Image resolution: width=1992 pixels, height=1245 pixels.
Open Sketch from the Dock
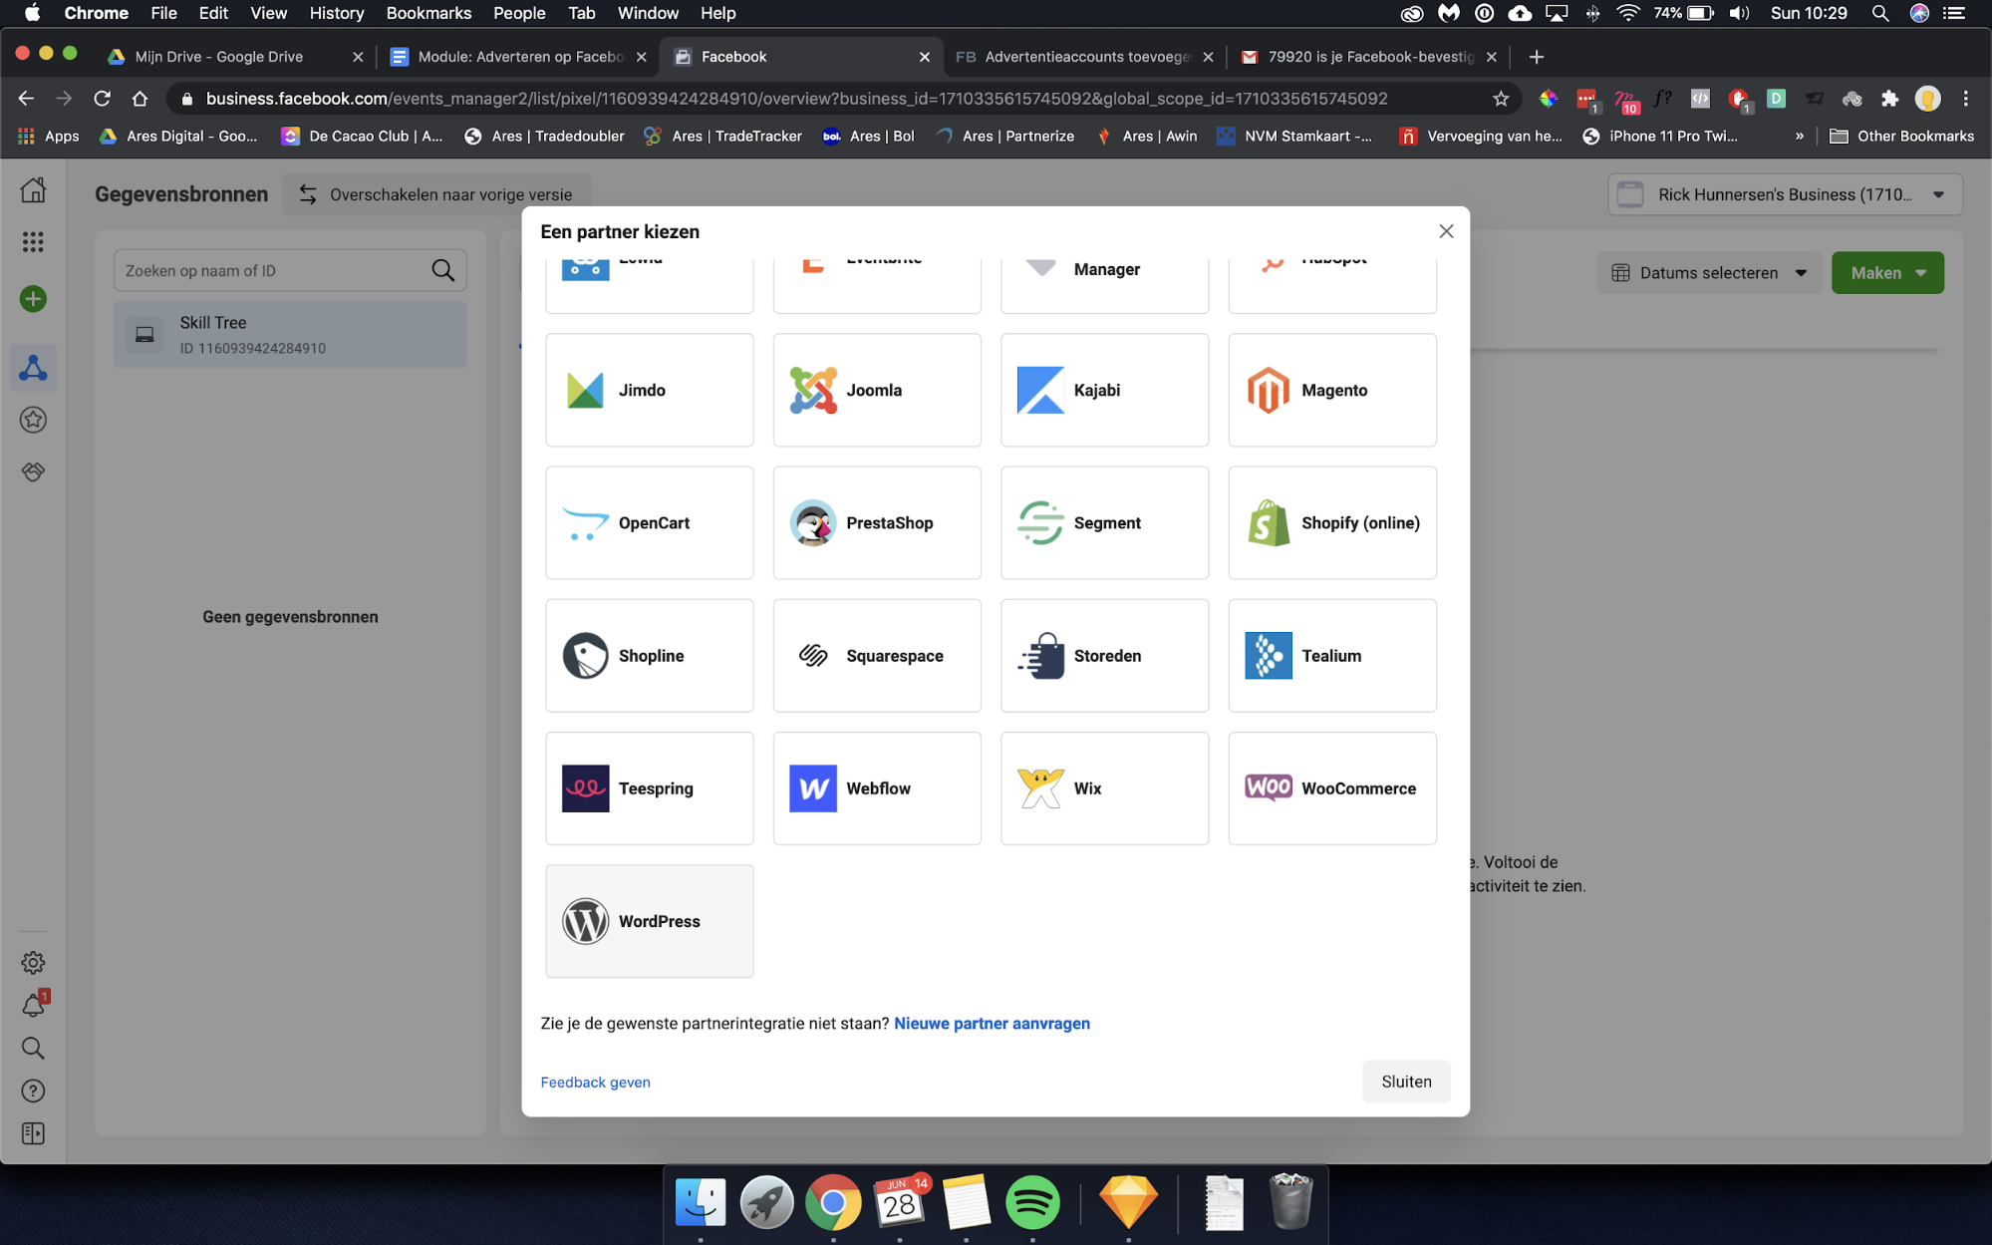pyautogui.click(x=1128, y=1202)
